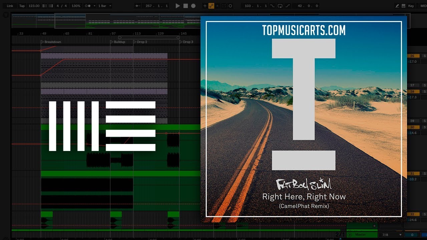
Task: Toggle the Punch-Out switch icon
Action: 288,6
